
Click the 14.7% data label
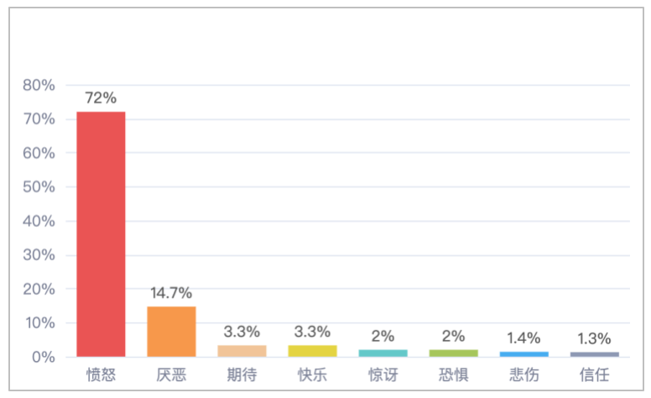pyautogui.click(x=171, y=293)
